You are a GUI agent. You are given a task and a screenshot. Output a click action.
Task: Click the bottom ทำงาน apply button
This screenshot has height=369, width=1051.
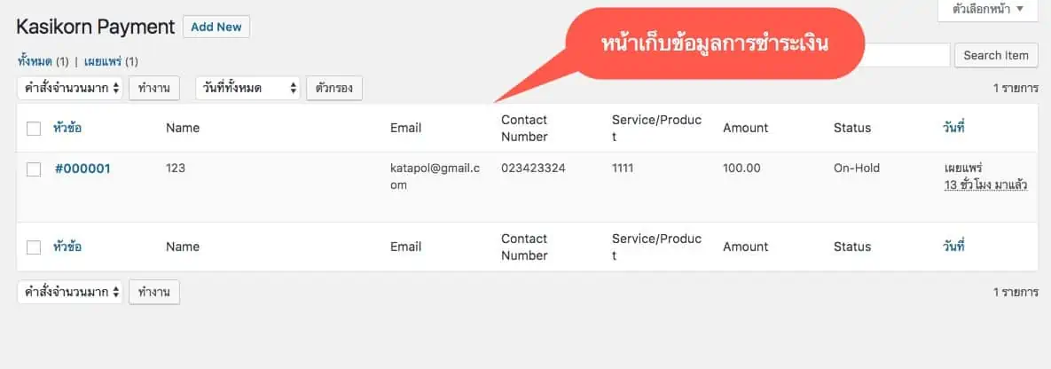point(154,292)
